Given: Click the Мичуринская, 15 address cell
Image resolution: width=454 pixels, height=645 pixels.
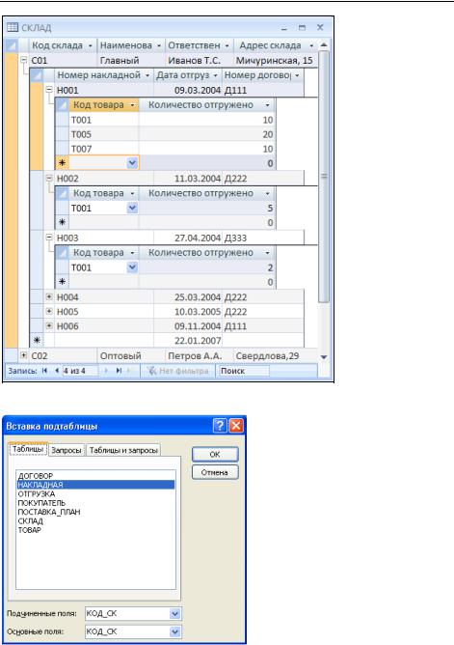Looking at the screenshot, I should click(275, 61).
